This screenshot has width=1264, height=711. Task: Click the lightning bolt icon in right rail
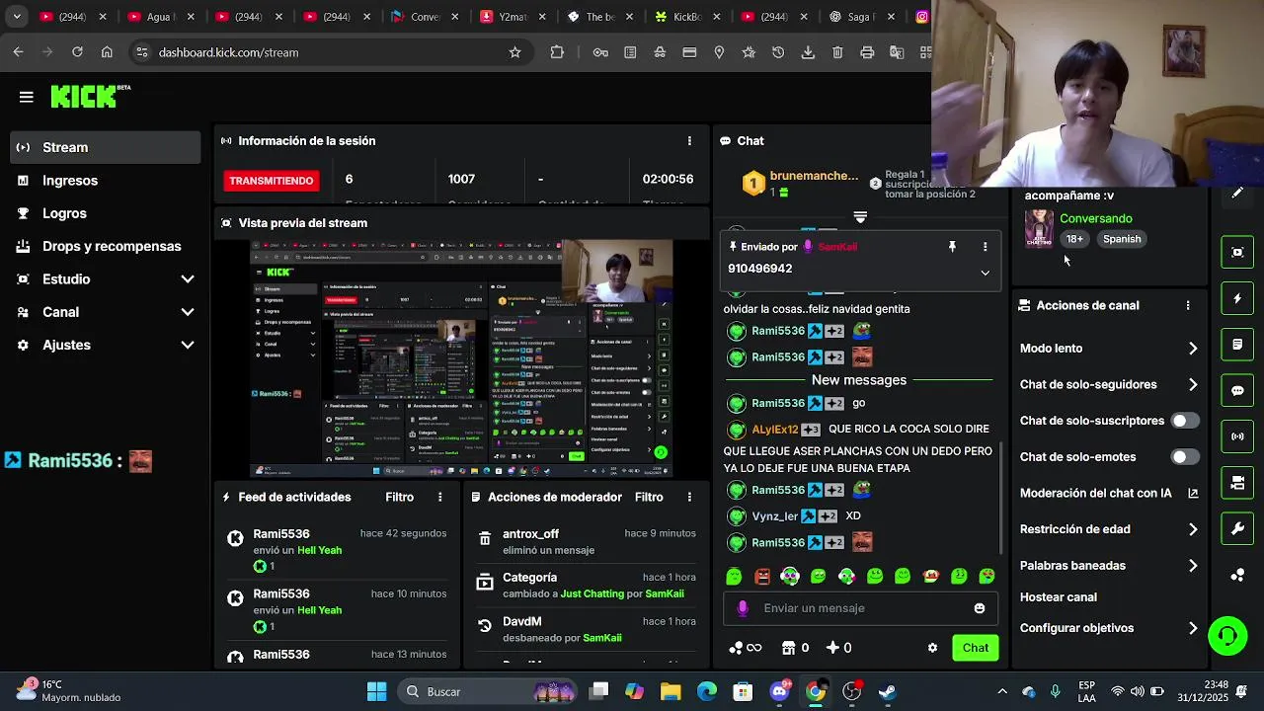click(x=1237, y=298)
